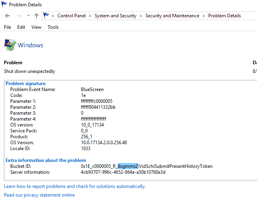
Task: Click the 'Server information:' label
Action: click(30, 172)
